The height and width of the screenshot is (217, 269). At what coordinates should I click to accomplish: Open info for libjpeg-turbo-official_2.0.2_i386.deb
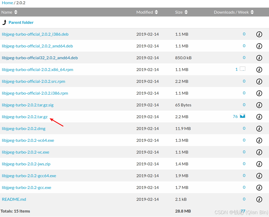[x=259, y=34]
